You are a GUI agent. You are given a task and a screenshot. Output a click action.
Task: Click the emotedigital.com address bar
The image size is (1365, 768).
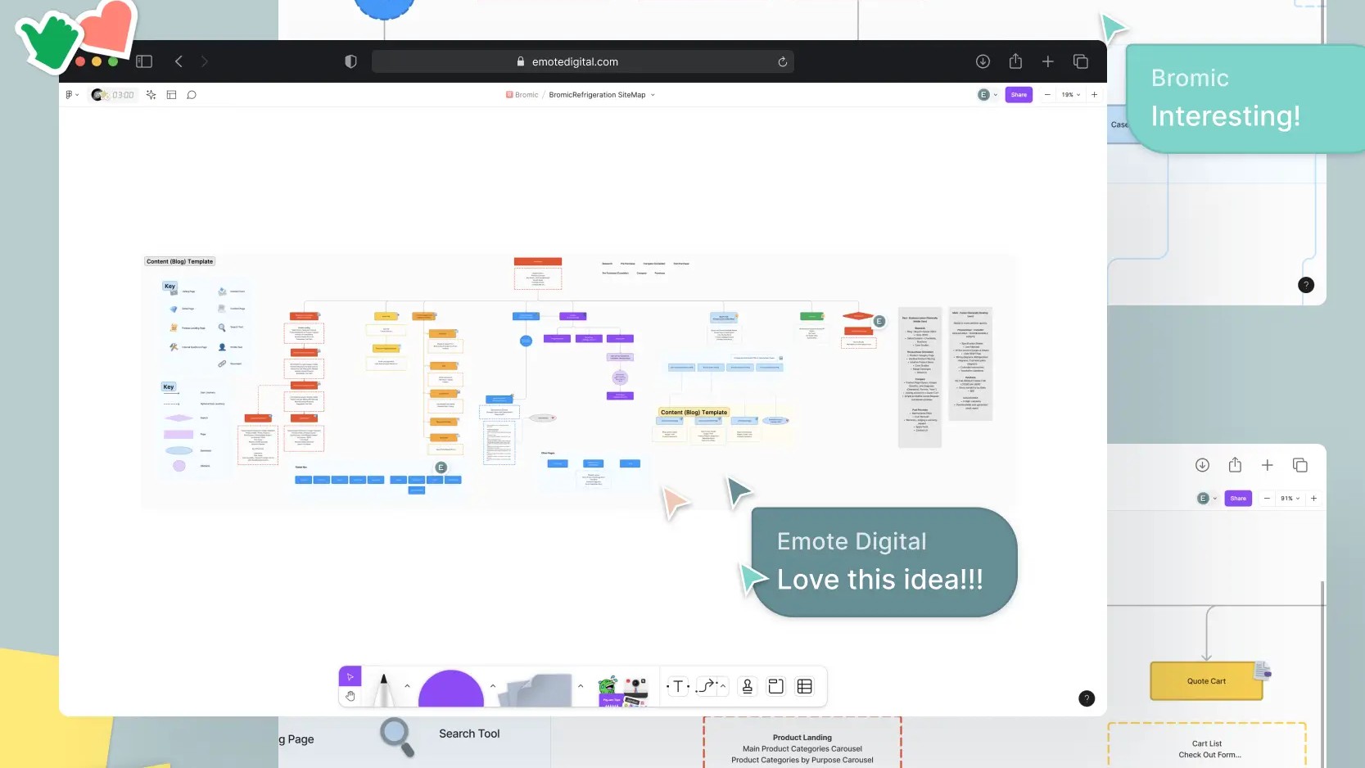[583, 61]
